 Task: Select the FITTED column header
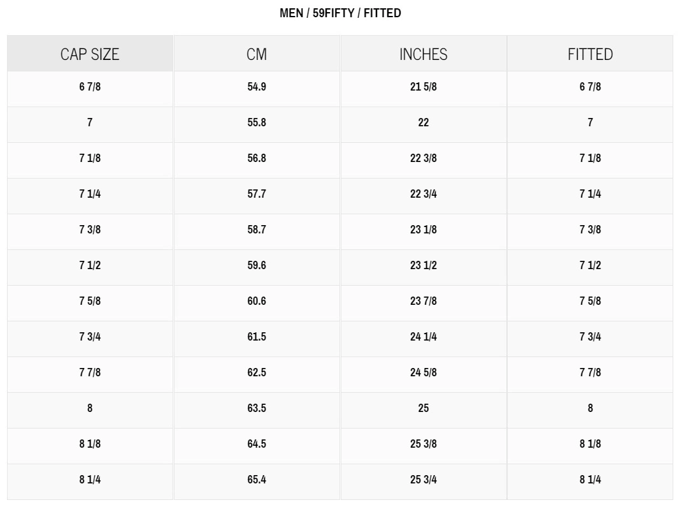point(590,55)
